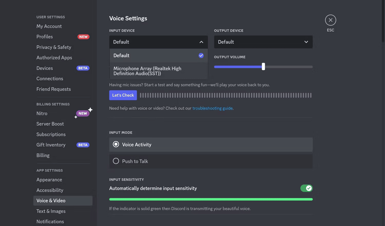385x226 pixels.
Task: Adjust the Output Volume slider
Action: coord(263,66)
